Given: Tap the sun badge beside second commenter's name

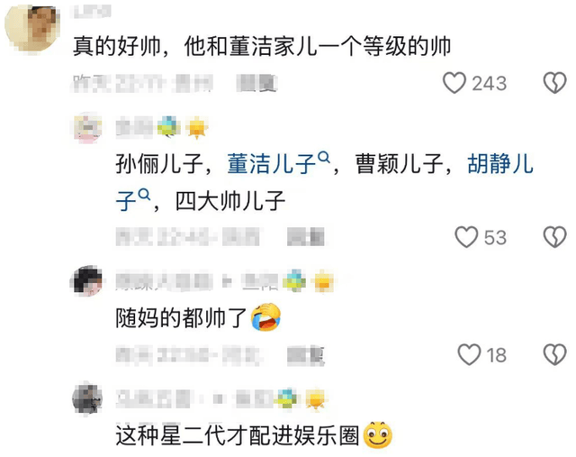Looking at the screenshot, I should tap(197, 128).
